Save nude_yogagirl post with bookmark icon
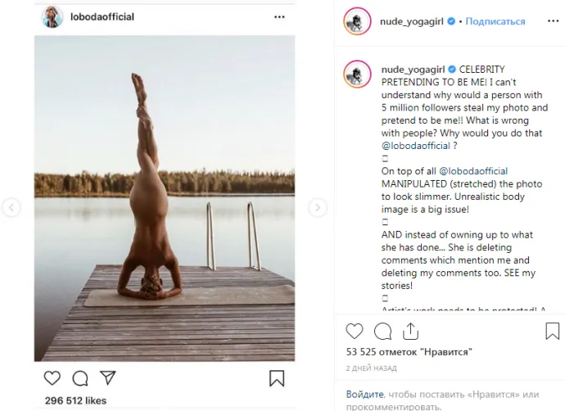The image size is (565, 411). coord(553,331)
